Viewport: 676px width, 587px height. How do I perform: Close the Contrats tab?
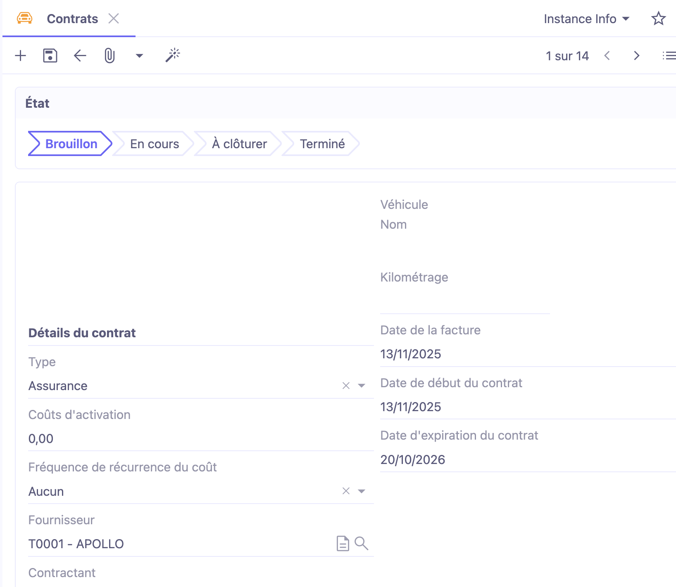[114, 19]
